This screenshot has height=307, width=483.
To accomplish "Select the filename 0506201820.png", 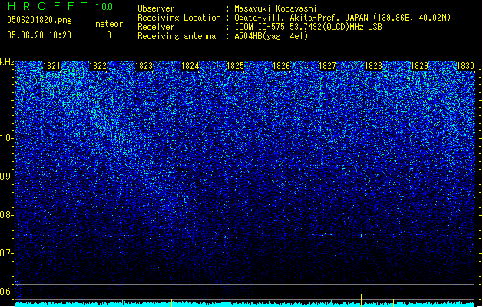I will [39, 20].
